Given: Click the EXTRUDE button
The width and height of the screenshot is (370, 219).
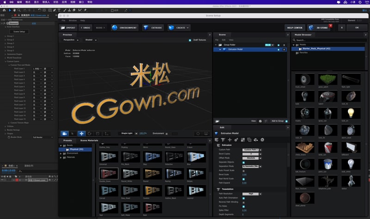Looking at the screenshot, I should click(153, 28).
